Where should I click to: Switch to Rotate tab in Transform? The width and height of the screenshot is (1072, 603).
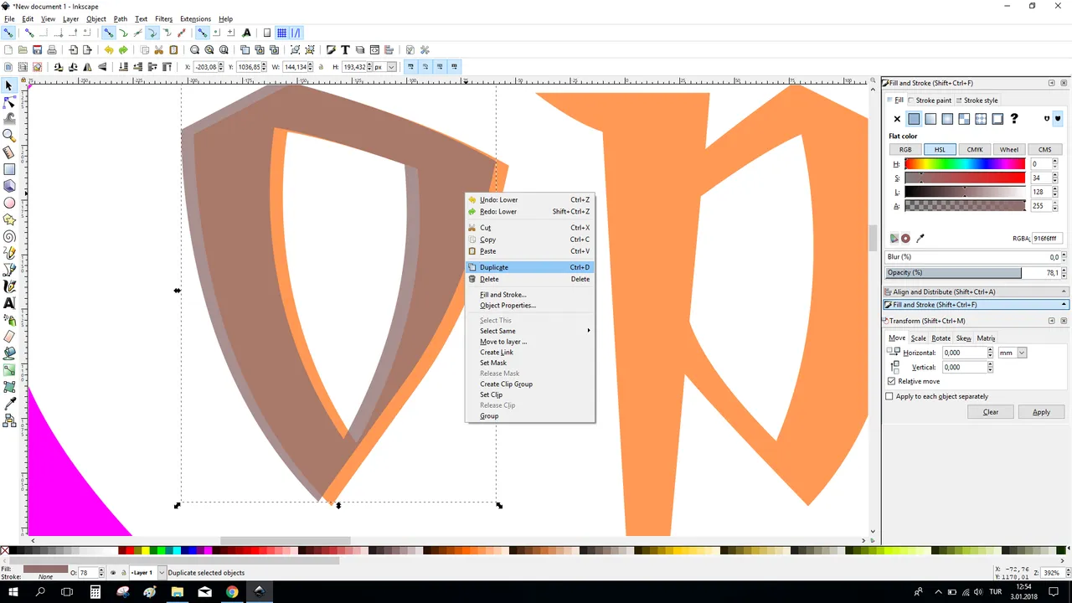click(x=941, y=338)
